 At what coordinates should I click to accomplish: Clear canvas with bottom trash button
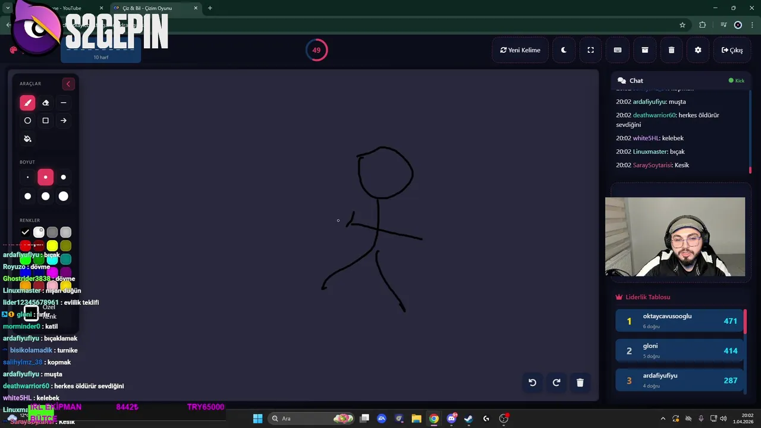point(580,383)
